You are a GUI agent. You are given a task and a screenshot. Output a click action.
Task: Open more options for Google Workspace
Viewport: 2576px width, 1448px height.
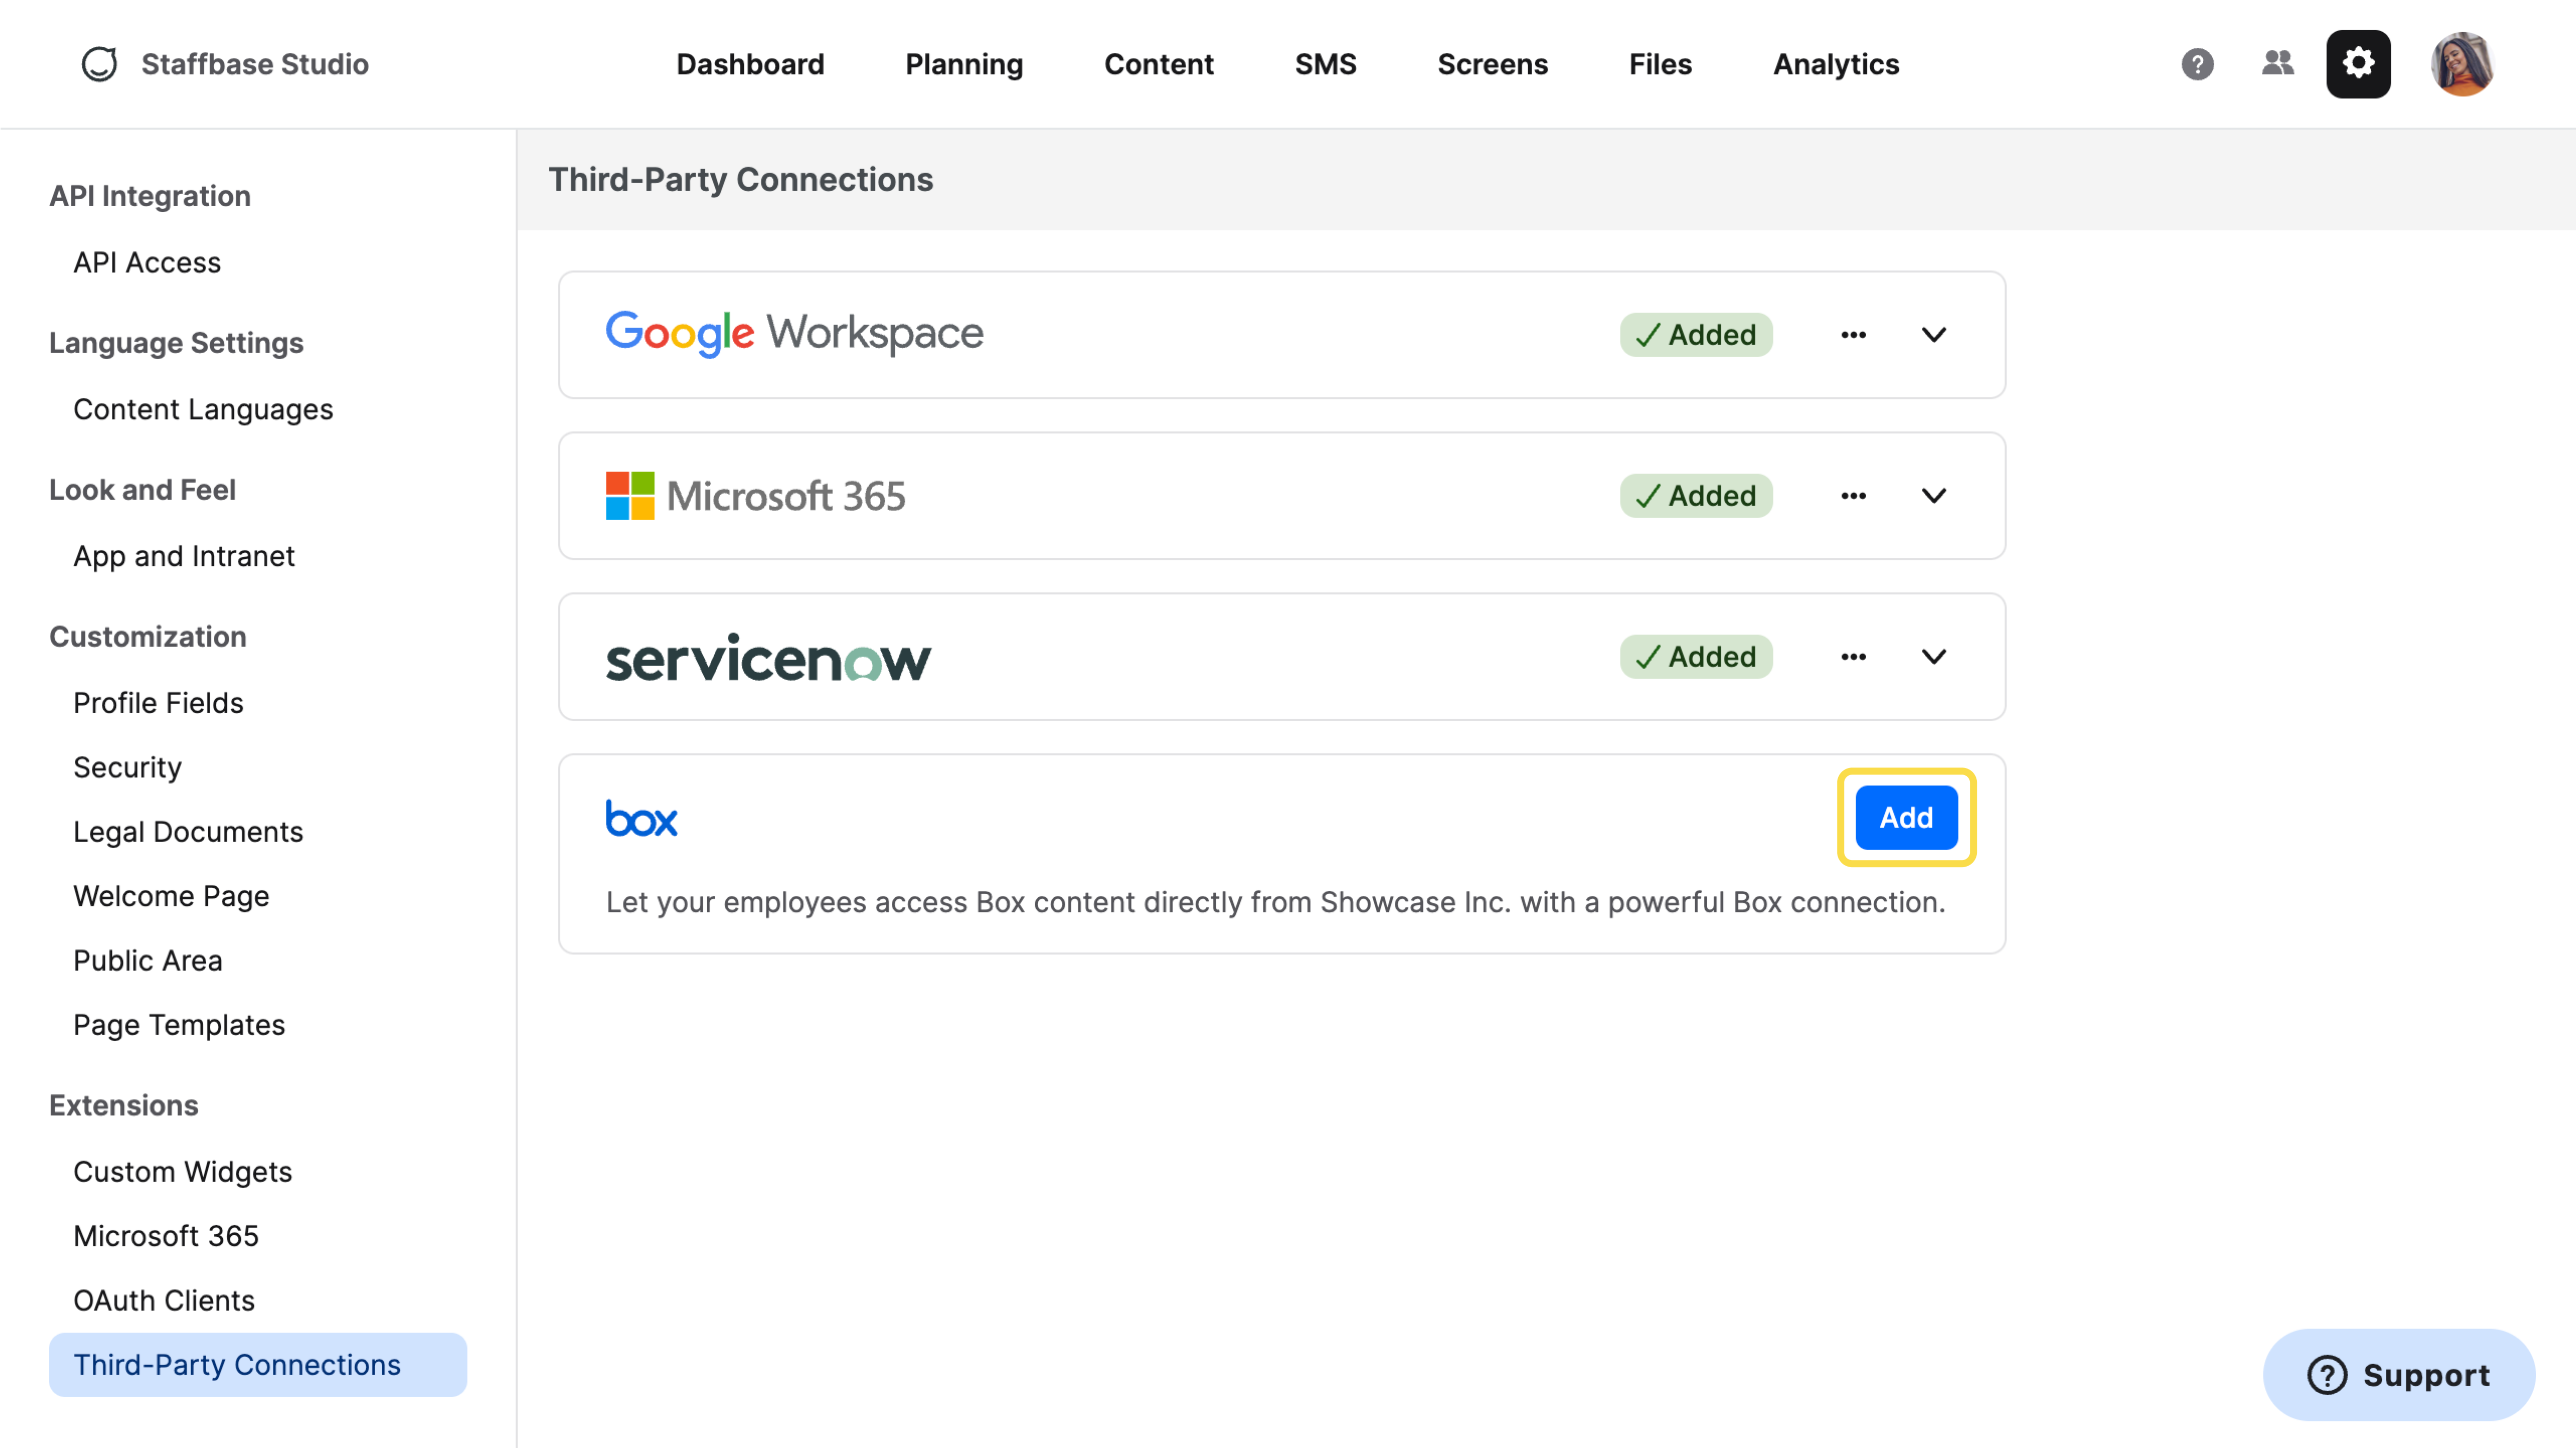click(x=1853, y=335)
